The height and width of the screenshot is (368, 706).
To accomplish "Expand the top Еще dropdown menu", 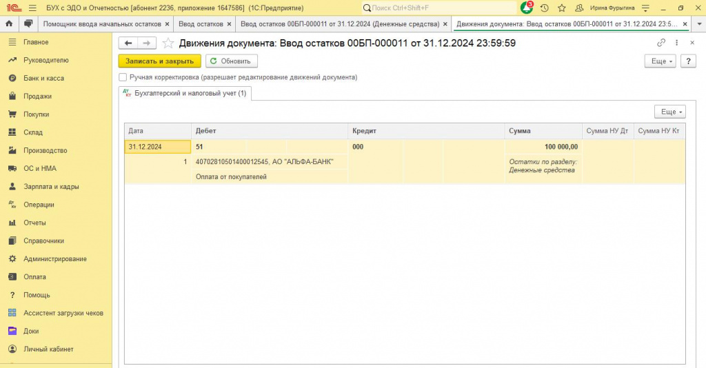I will click(660, 61).
